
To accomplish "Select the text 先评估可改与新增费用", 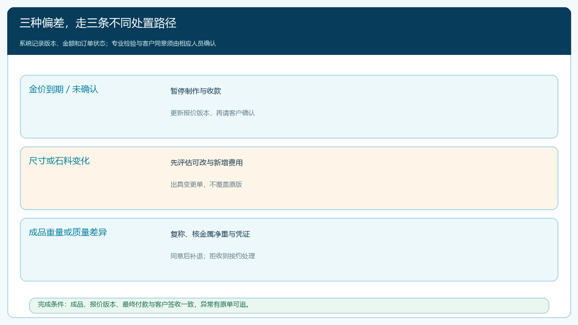I will (207, 162).
